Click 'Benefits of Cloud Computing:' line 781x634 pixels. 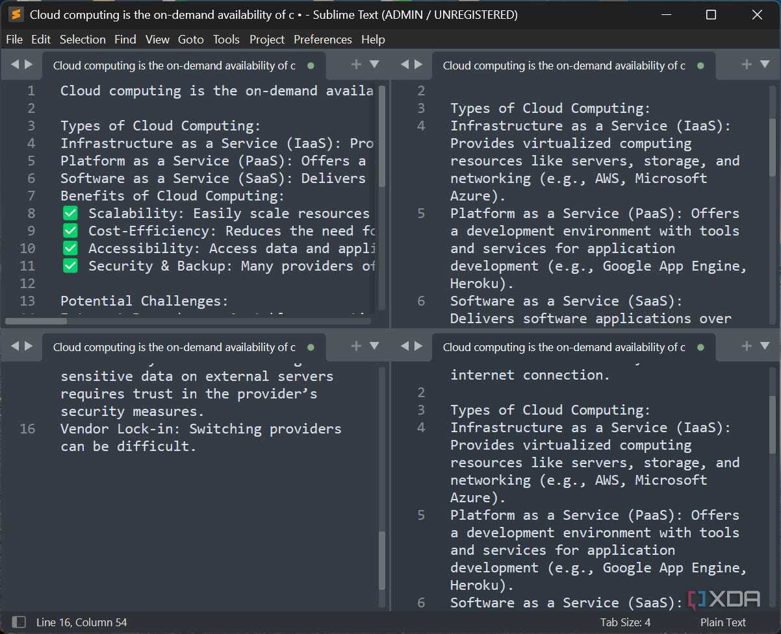(172, 196)
